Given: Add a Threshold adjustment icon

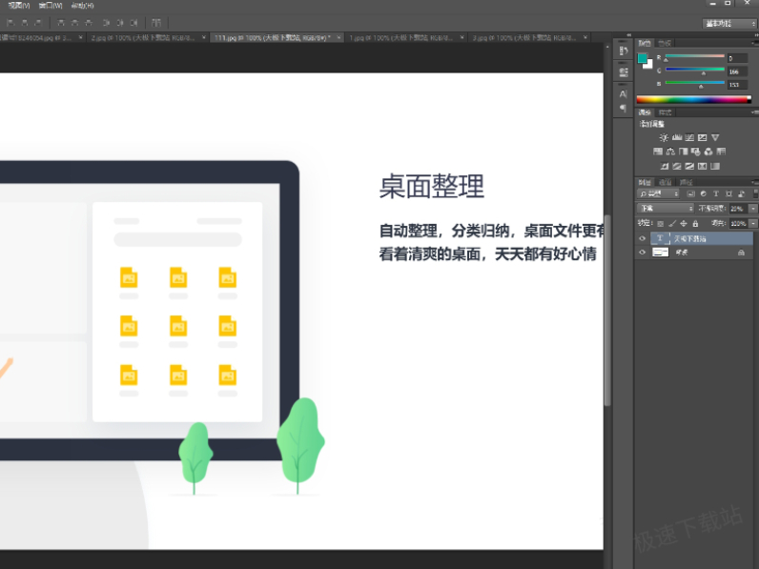Looking at the screenshot, I should pyautogui.click(x=689, y=166).
